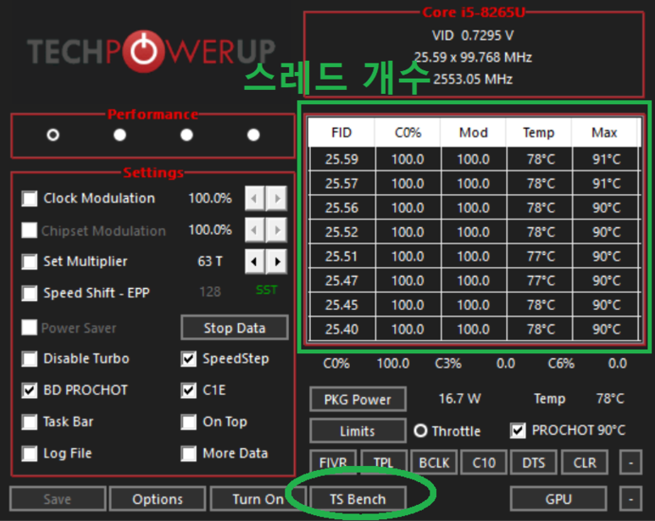
Task: Tick the Disable Turbo checkbox
Action: (x=30, y=358)
